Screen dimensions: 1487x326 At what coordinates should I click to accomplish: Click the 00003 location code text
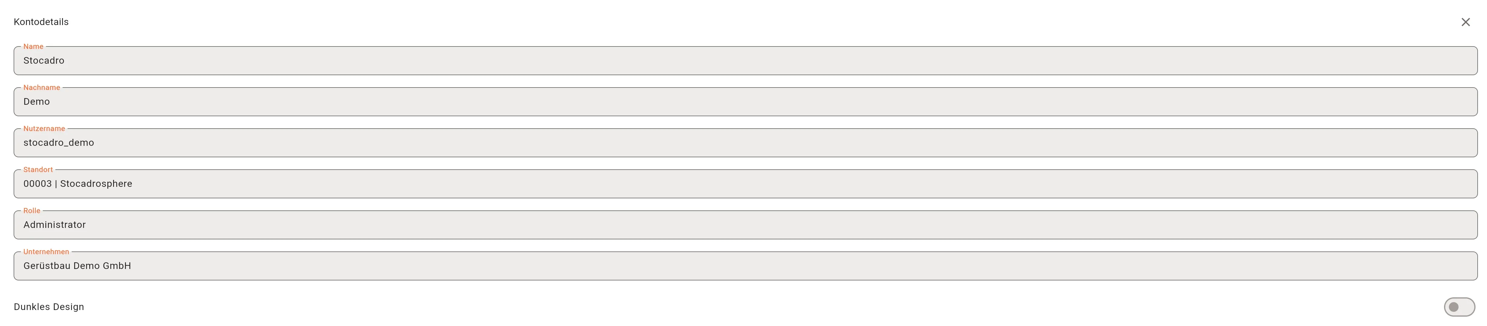(38, 184)
